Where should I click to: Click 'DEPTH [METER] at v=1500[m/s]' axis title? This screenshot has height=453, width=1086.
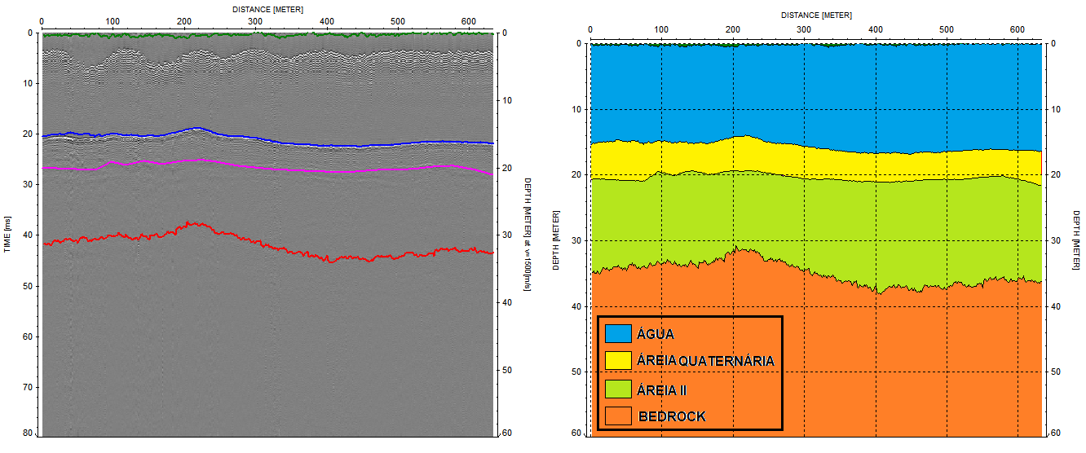(528, 234)
